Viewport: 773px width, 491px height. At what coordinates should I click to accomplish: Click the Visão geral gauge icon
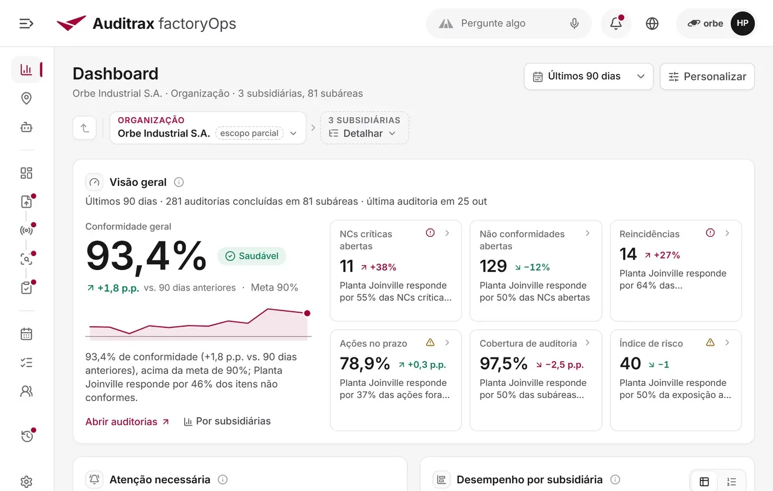click(x=94, y=182)
